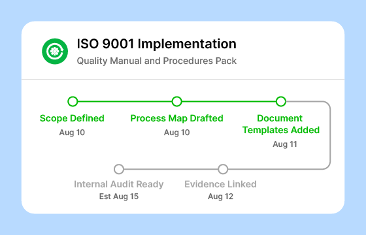Screen dimensions: 366x235
Task: Click the Aug 12 date
Action: pos(221,196)
